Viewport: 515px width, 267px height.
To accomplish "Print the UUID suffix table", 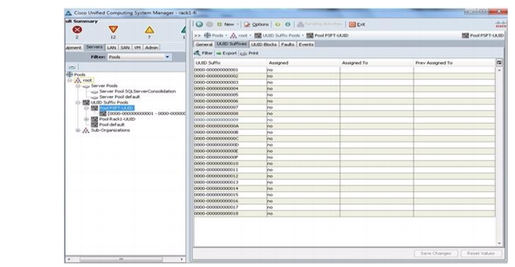I will 249,53.
